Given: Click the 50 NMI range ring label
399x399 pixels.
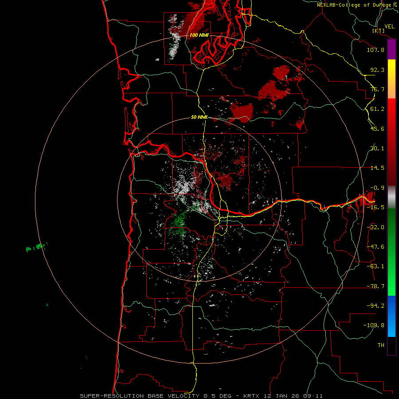Looking at the screenshot, I should [199, 117].
